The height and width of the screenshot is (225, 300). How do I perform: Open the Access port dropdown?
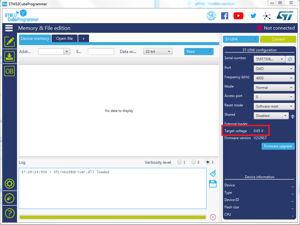[x=274, y=97]
